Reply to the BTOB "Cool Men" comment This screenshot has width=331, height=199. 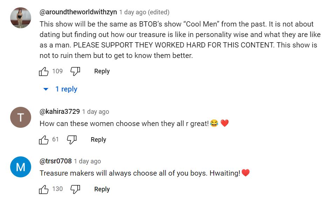pos(102,71)
